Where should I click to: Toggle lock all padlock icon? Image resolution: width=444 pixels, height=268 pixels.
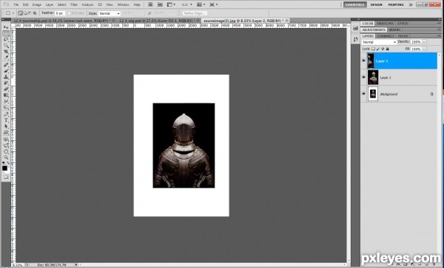tap(387, 49)
